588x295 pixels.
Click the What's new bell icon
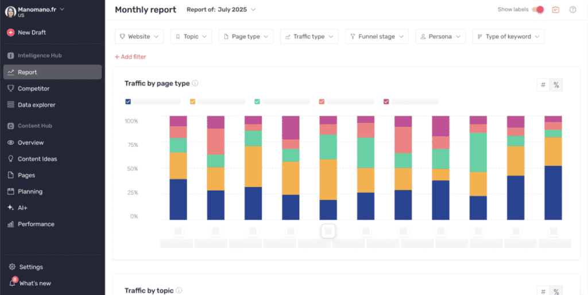[11, 283]
